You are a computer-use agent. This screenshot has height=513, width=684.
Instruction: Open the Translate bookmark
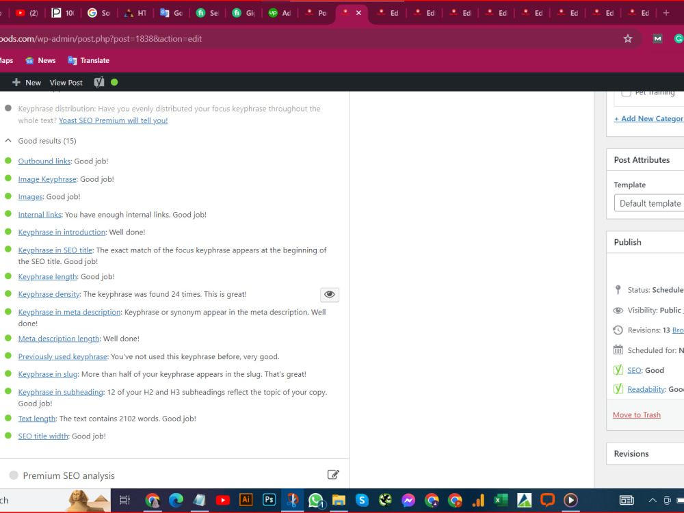[88, 61]
